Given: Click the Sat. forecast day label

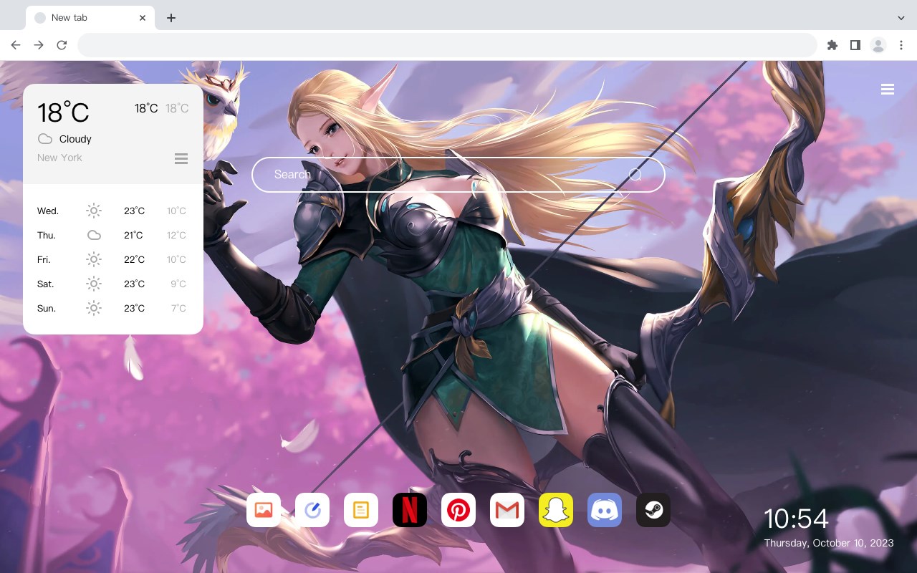Looking at the screenshot, I should pyautogui.click(x=46, y=284).
